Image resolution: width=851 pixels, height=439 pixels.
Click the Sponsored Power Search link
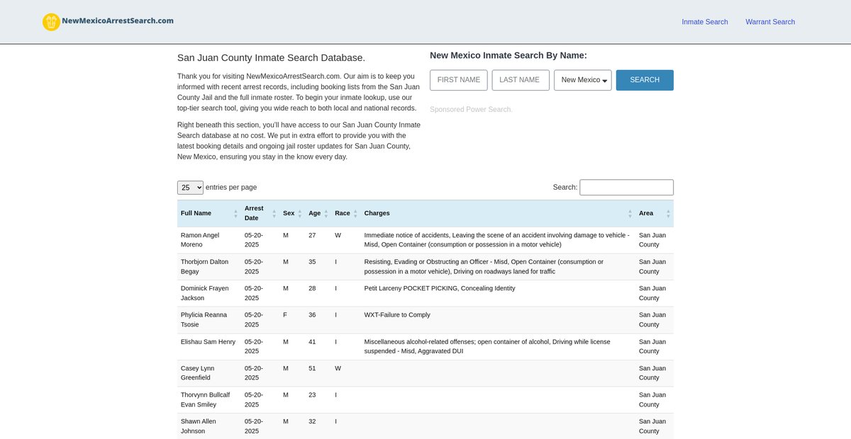point(470,110)
